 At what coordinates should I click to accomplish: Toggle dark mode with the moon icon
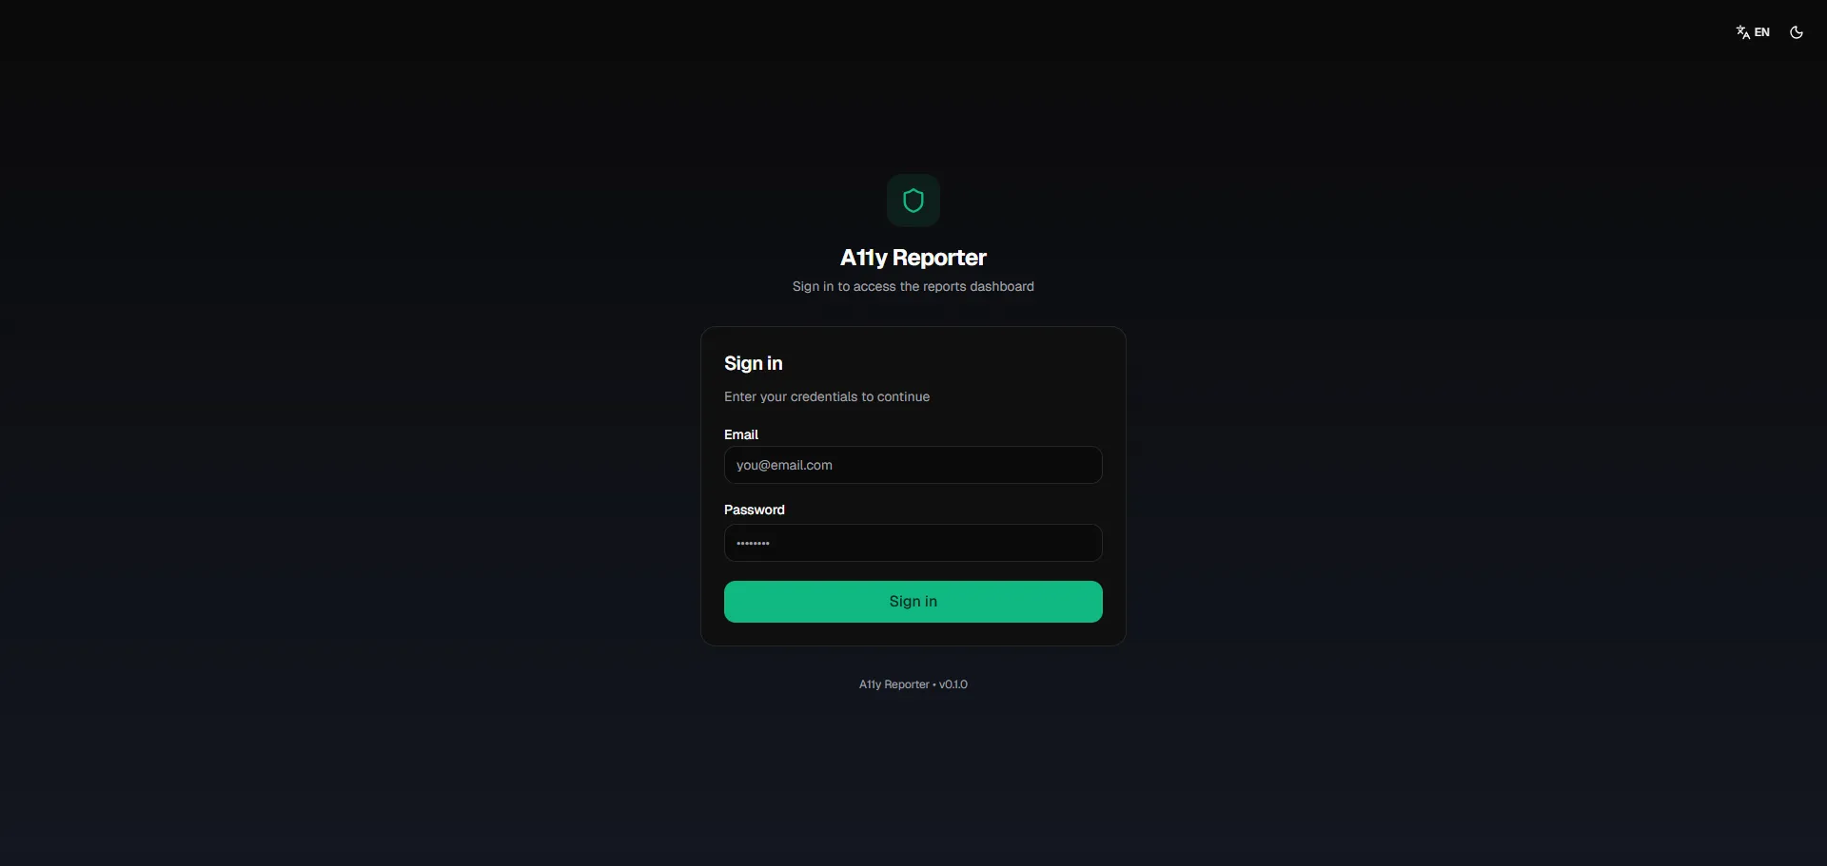click(1796, 32)
